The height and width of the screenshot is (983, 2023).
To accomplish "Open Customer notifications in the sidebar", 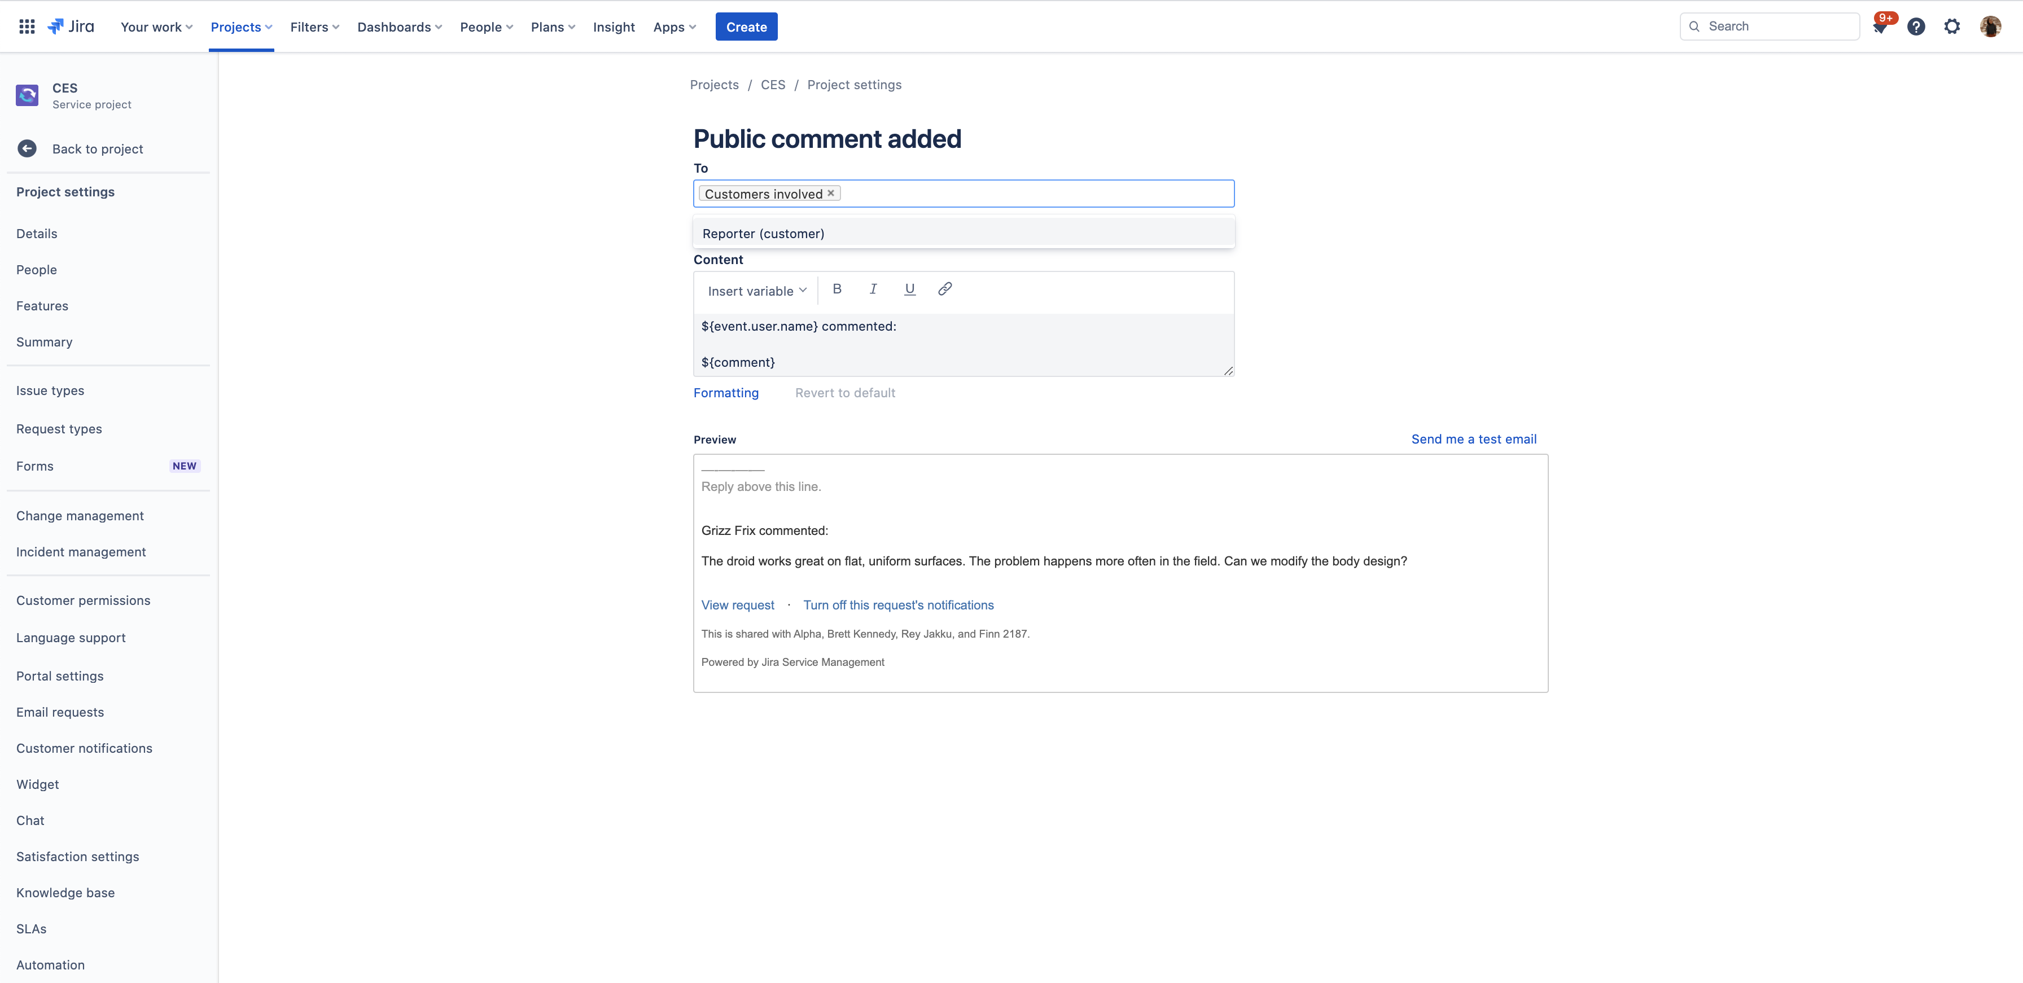I will [84, 748].
